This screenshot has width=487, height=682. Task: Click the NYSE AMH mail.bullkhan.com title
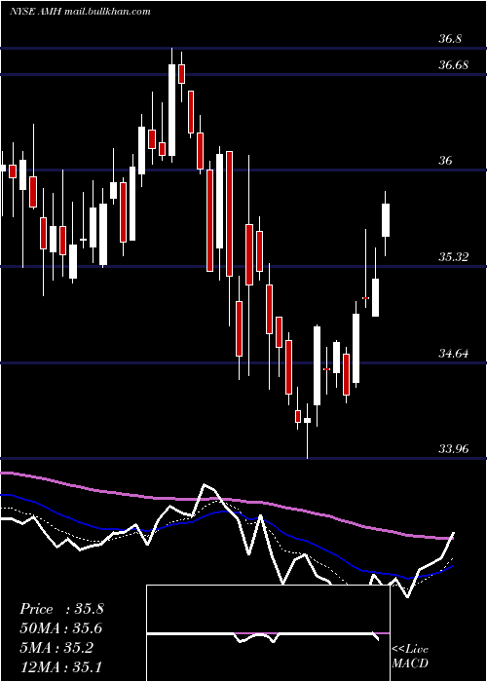click(80, 12)
